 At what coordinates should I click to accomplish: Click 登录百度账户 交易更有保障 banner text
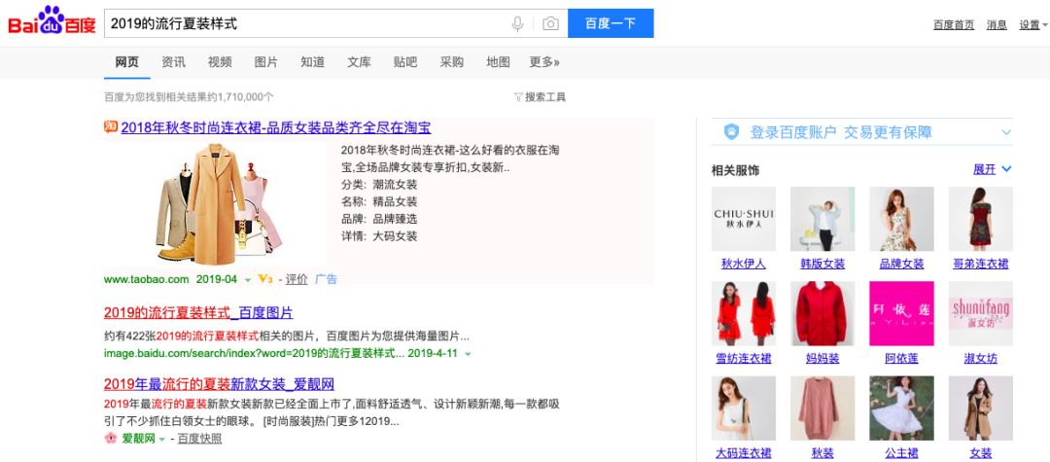tap(840, 132)
